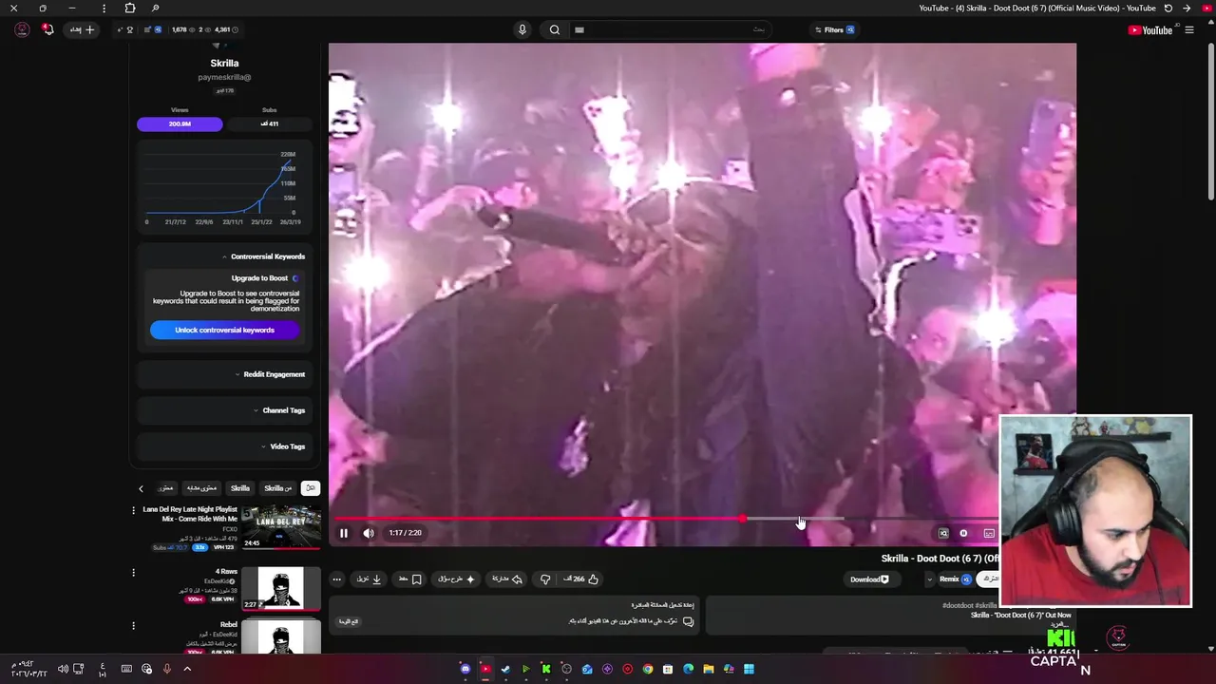1216x684 pixels.
Task: Open File Explorer in the taskbar
Action: point(709,669)
